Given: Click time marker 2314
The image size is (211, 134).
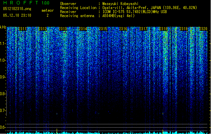Looking at the screenshot, I should pos(83,29).
